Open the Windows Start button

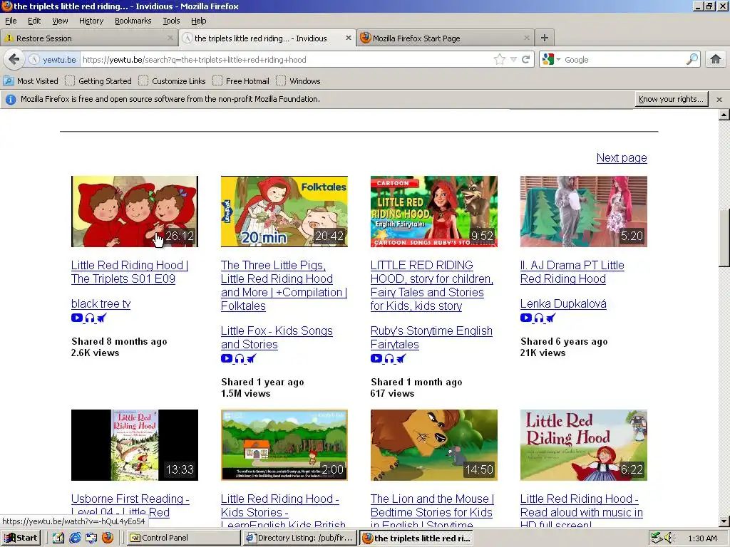[x=21, y=538]
